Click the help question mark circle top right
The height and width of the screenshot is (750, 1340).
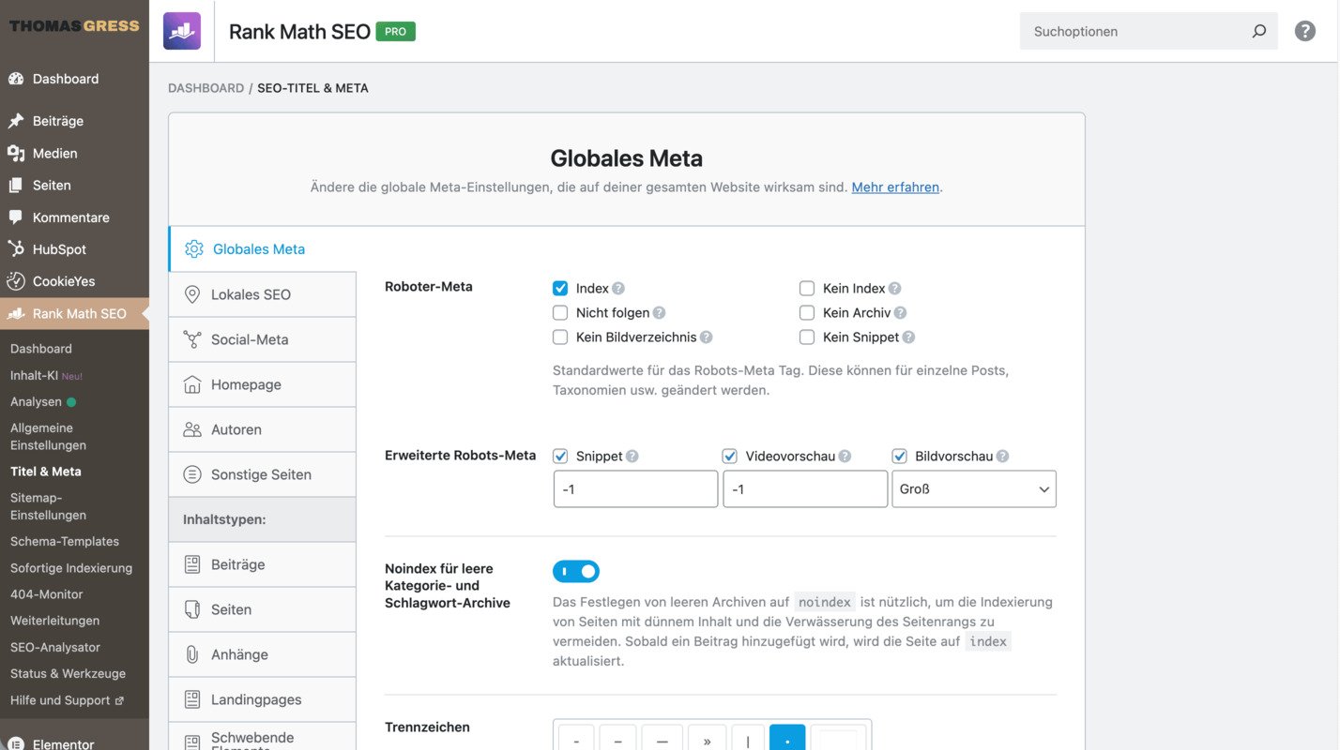point(1304,30)
